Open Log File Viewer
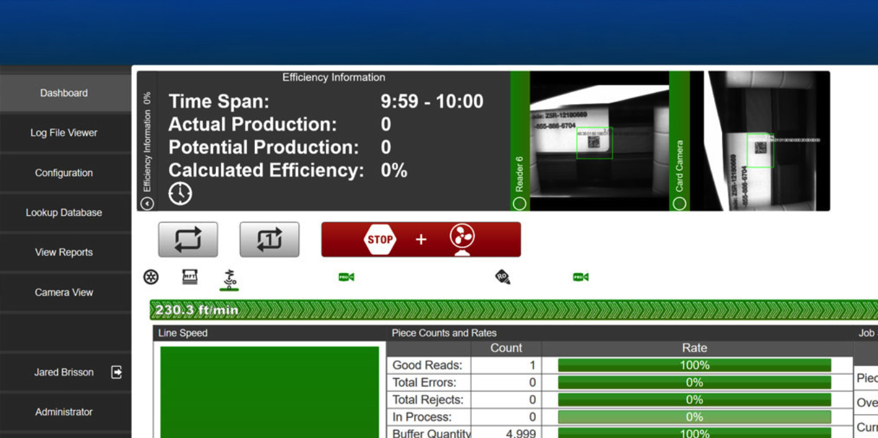Viewport: 878px width, 438px height. pyautogui.click(x=64, y=133)
